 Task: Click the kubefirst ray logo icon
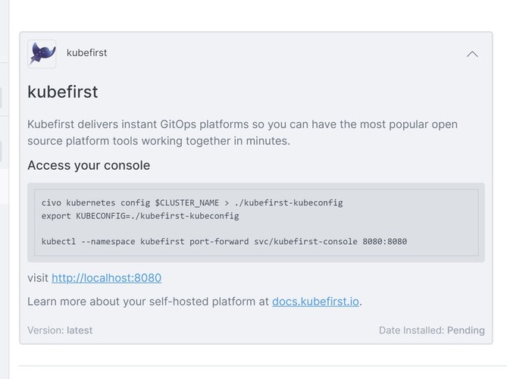pyautogui.click(x=42, y=54)
